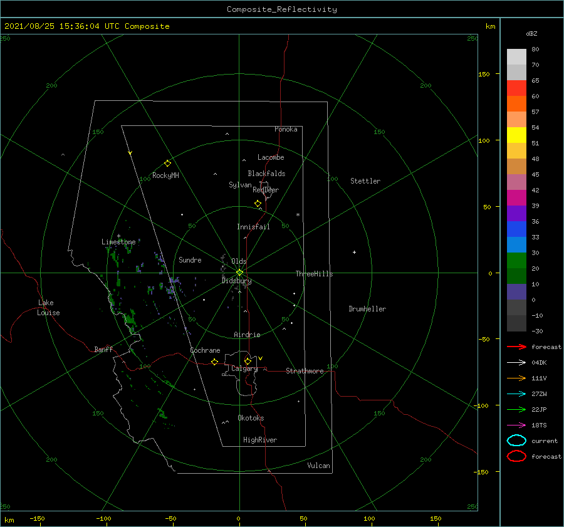Screen dimensions: 564x527
Task: Click the asterisk marker above Limestone
Action: click(x=118, y=236)
